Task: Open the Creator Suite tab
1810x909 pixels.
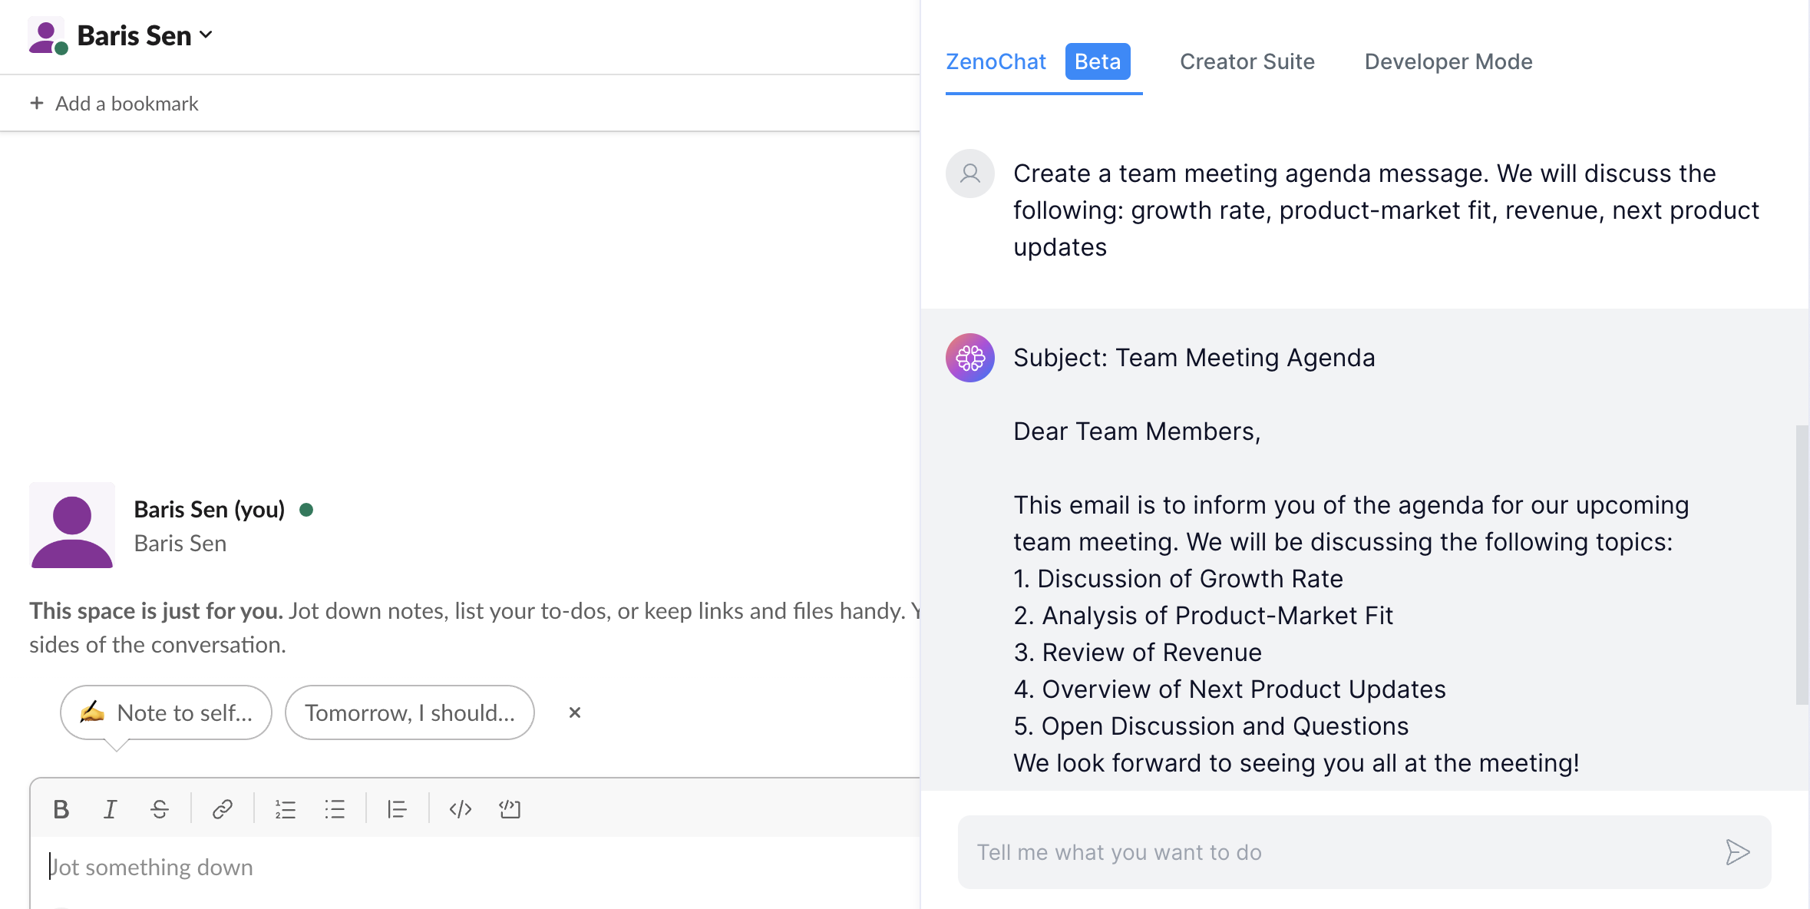Action: (1247, 61)
